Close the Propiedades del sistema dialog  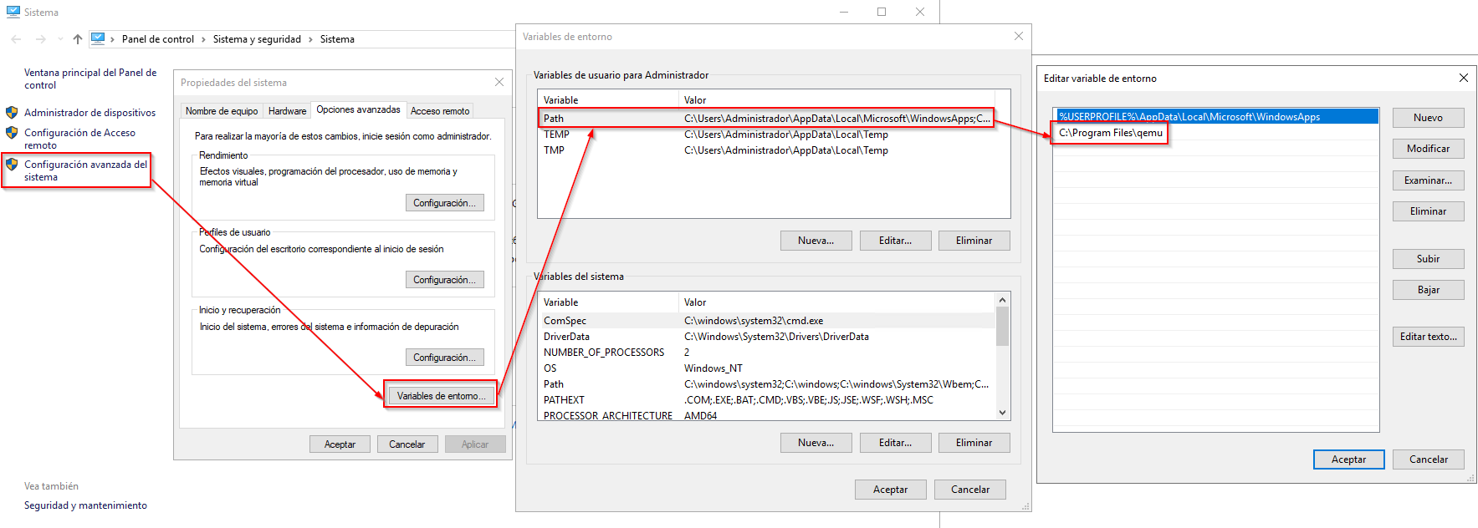click(499, 82)
